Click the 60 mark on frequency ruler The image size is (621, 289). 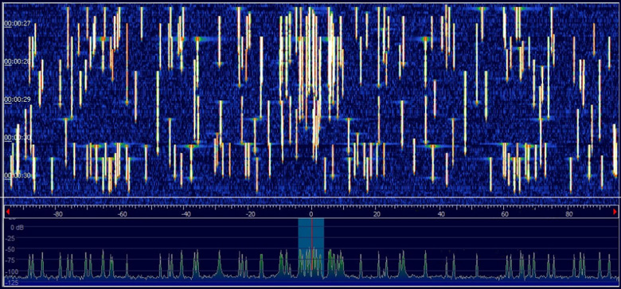click(505, 214)
